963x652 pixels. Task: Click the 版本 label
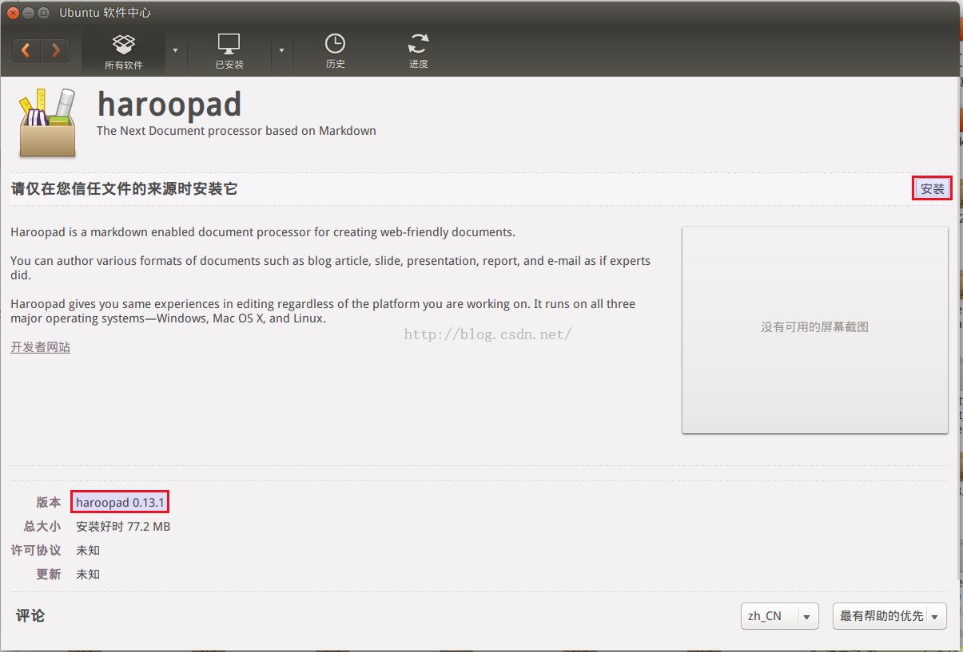click(x=48, y=503)
